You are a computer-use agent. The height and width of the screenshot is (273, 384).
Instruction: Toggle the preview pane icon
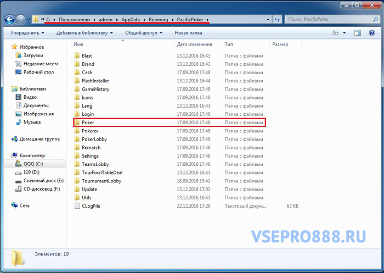(358, 32)
